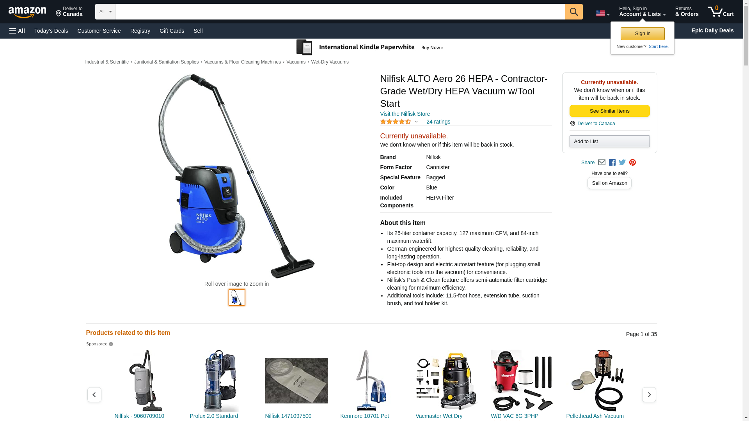The height and width of the screenshot is (421, 749).
Task: Expand the star rating breakdown arrow
Action: click(x=416, y=122)
